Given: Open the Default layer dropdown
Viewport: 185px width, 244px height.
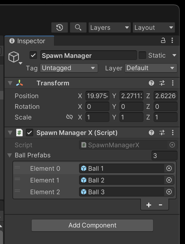Looking at the screenshot, I should pos(151,68).
